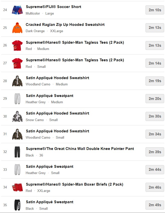
Task: Click the 2m 14s time button
Action: click(x=155, y=63)
